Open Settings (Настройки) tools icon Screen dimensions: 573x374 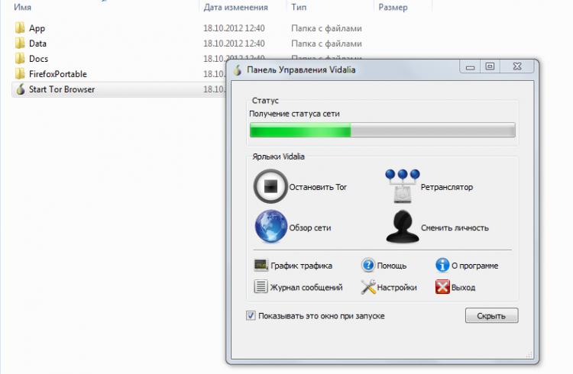pyautogui.click(x=367, y=287)
